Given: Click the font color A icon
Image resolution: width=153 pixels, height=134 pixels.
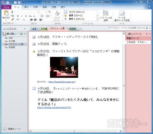Looking at the screenshot, I should pos(24,20).
